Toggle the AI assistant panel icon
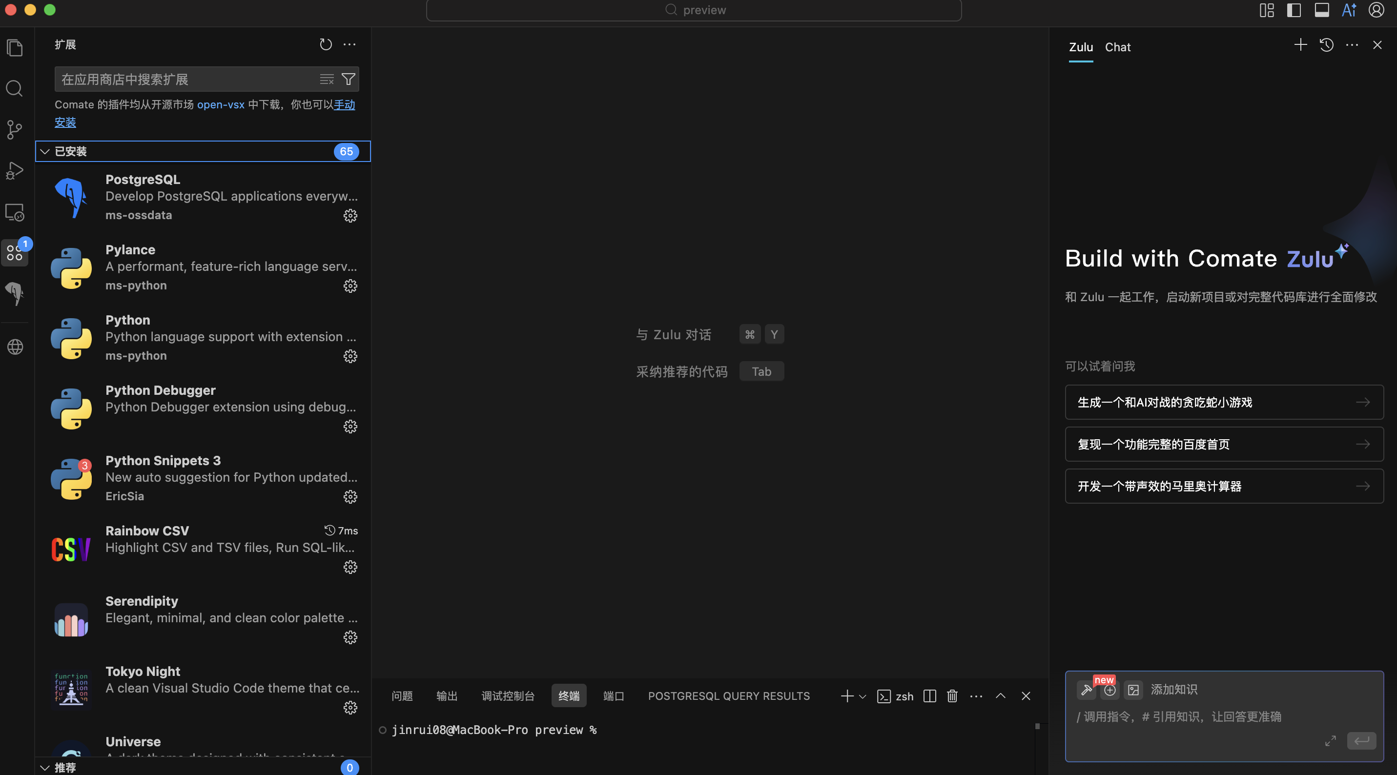Viewport: 1397px width, 775px height. [1349, 10]
